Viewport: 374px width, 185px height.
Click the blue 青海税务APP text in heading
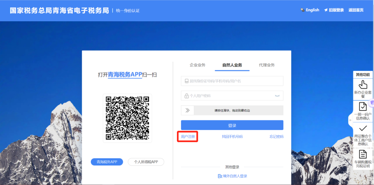[x=125, y=75]
